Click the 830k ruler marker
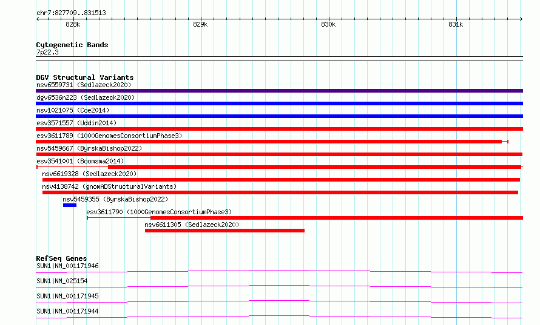Screen dimensions: 540x325 click(328, 24)
